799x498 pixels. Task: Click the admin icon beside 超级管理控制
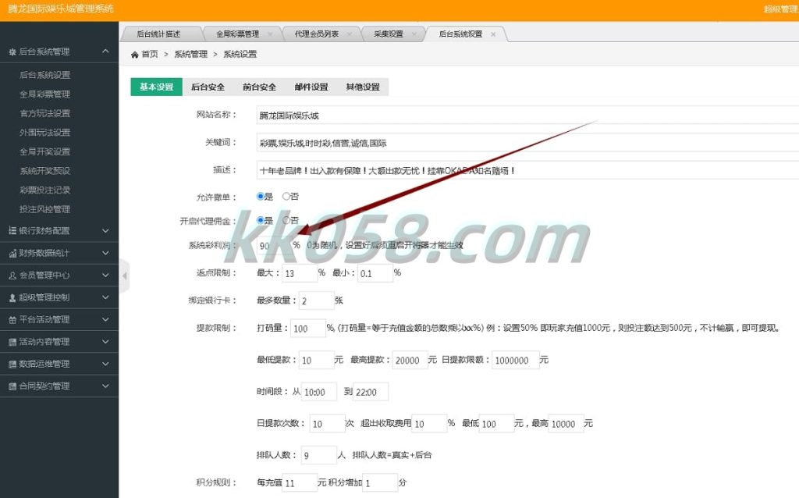coord(12,297)
